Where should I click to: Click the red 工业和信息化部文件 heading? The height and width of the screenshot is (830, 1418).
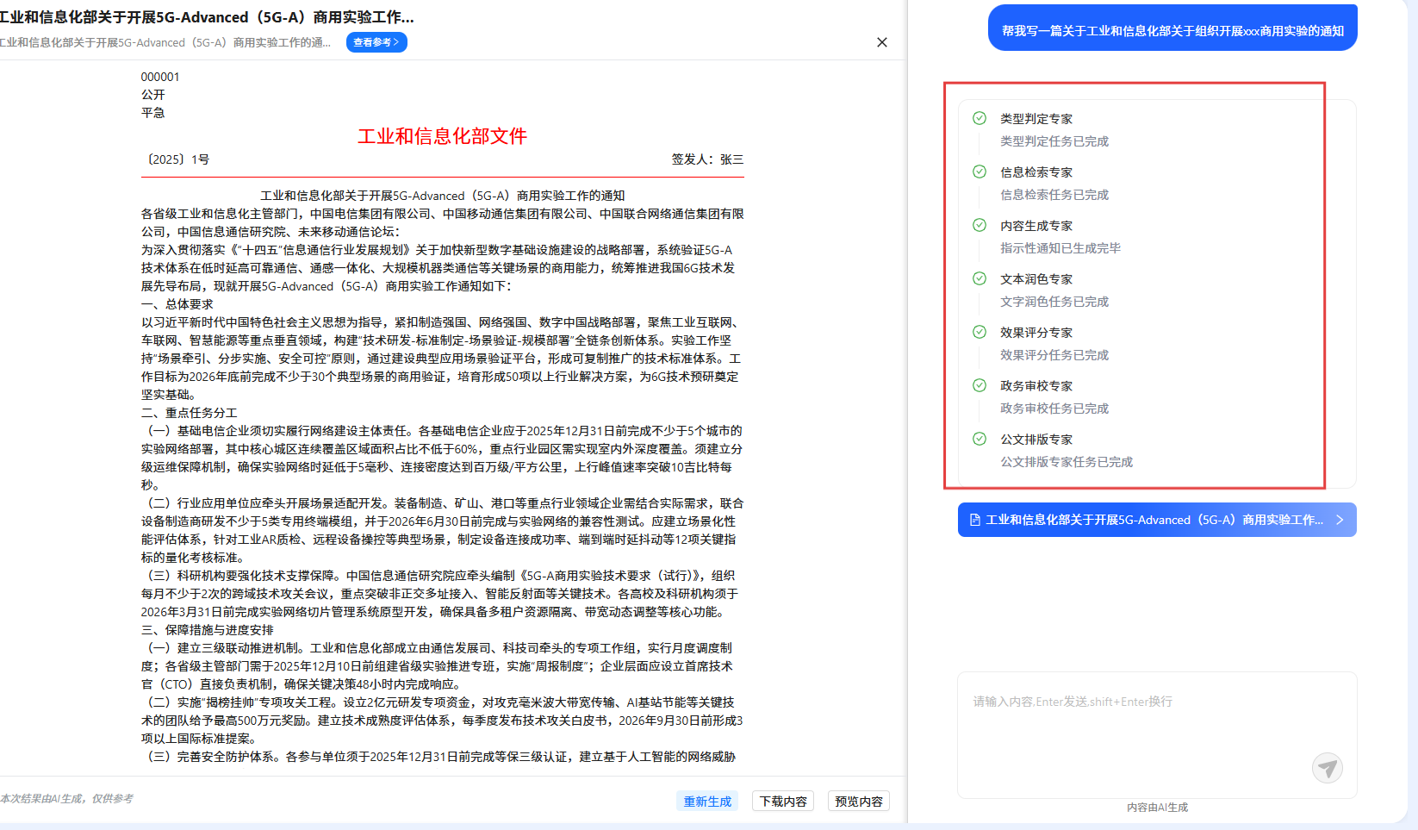coord(442,136)
